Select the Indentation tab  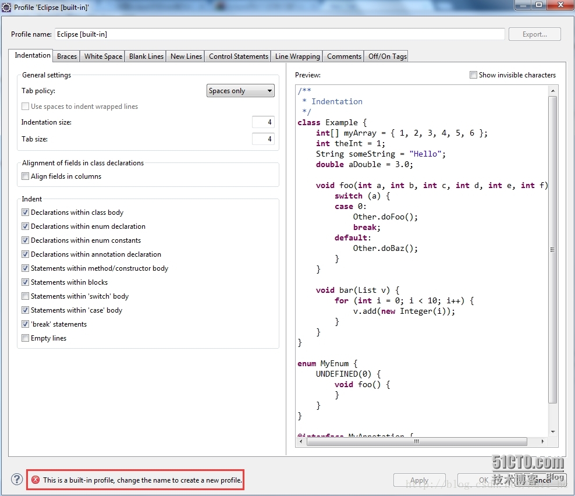coord(32,55)
